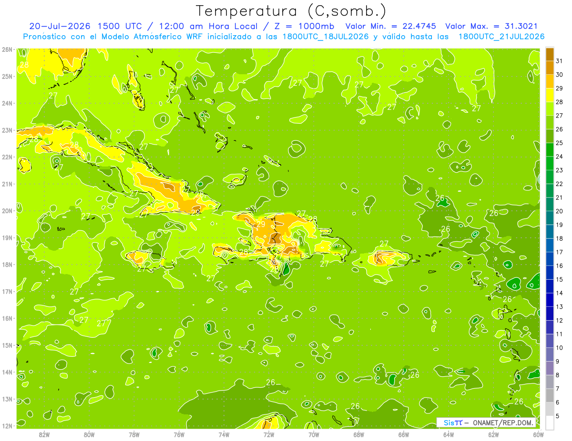Click the "Valor Min. = 22.4745" value

(390, 26)
